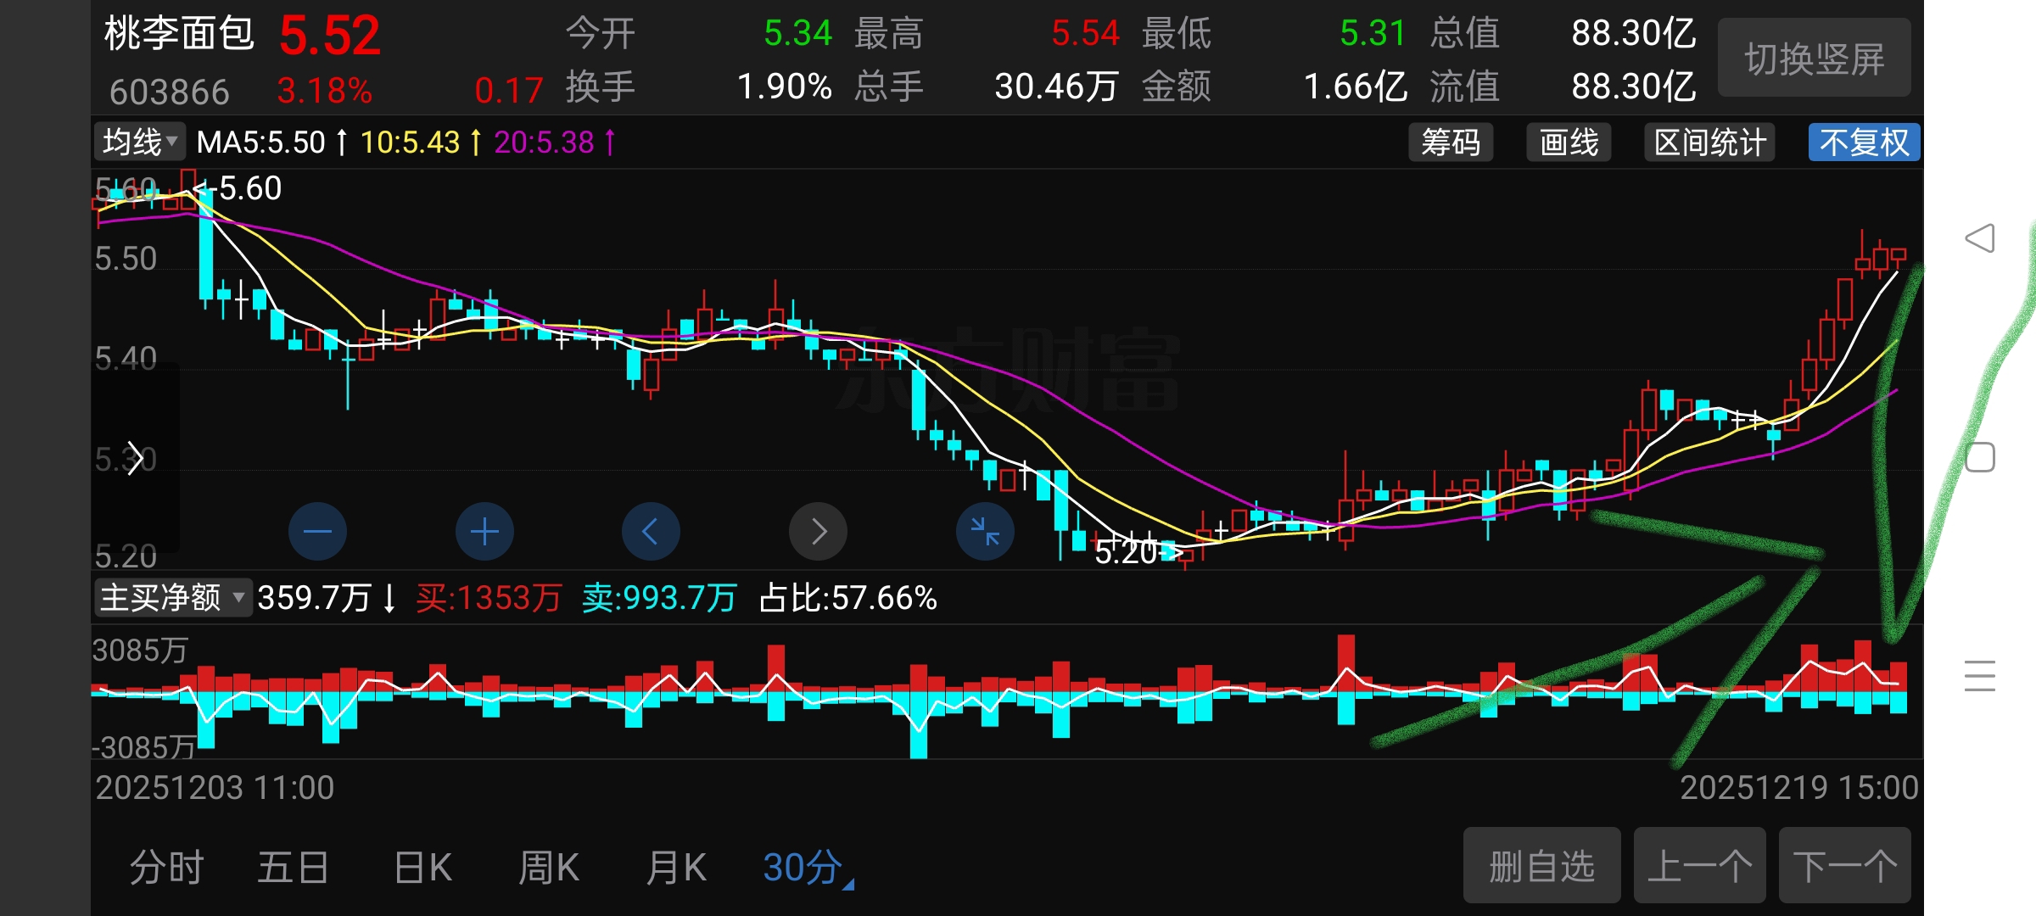Toggle the 不复权 adjustment button

tap(1863, 142)
